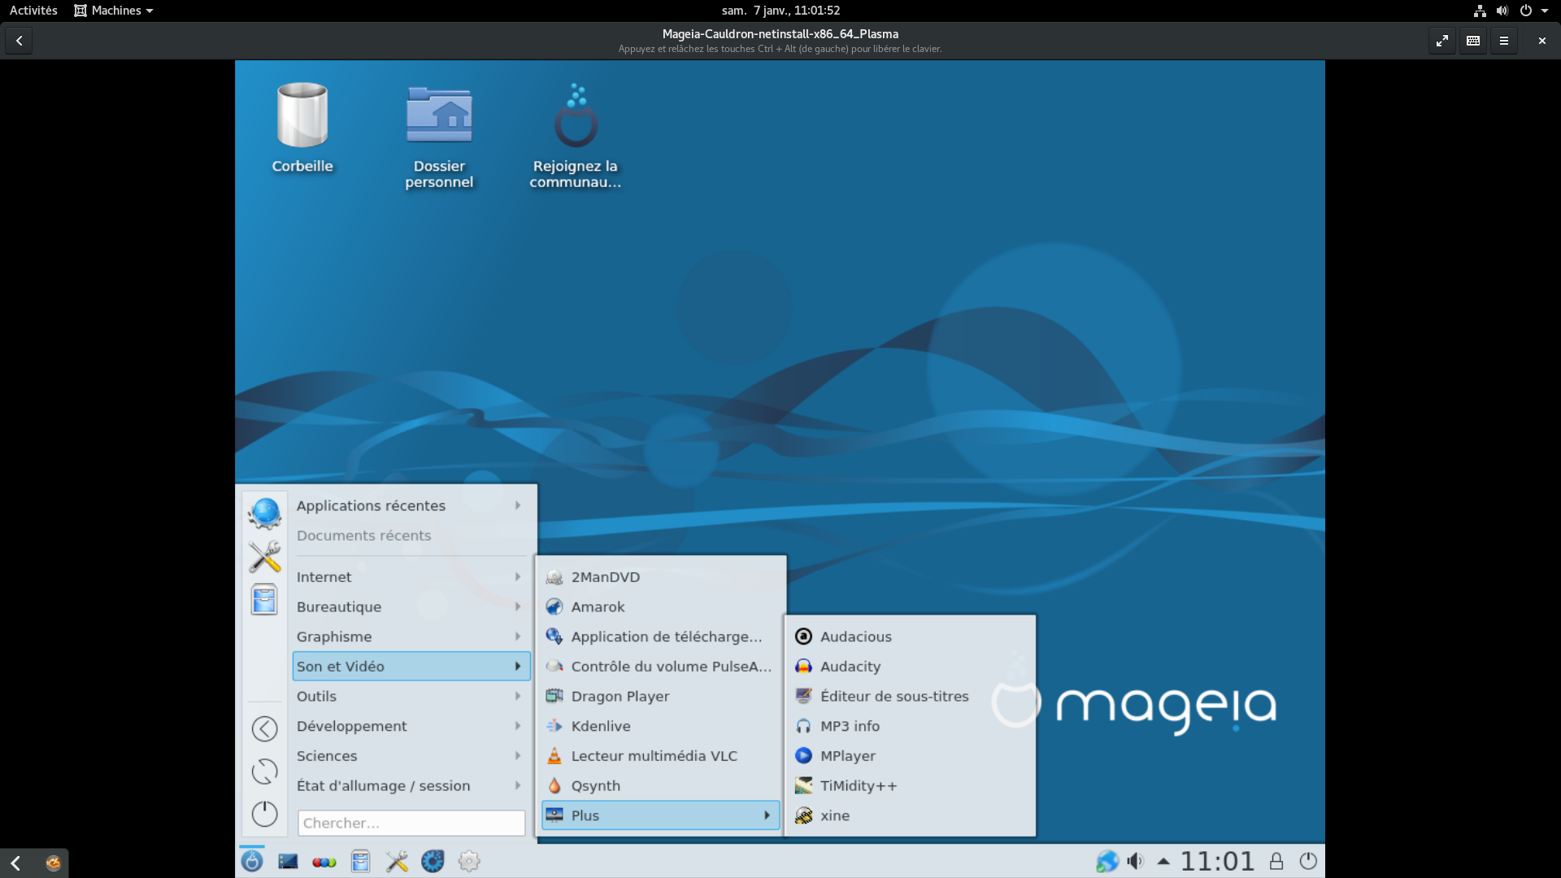The height and width of the screenshot is (878, 1561).
Task: Launch Lecteur multimédia VLC
Action: [660, 756]
